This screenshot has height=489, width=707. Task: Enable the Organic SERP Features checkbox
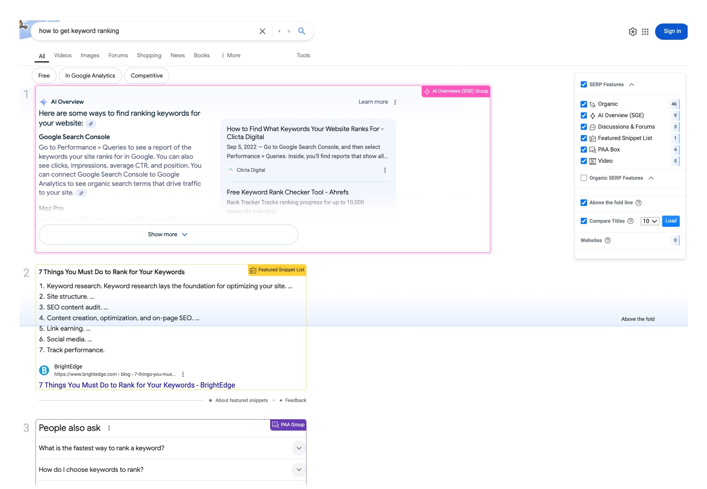pyautogui.click(x=584, y=178)
